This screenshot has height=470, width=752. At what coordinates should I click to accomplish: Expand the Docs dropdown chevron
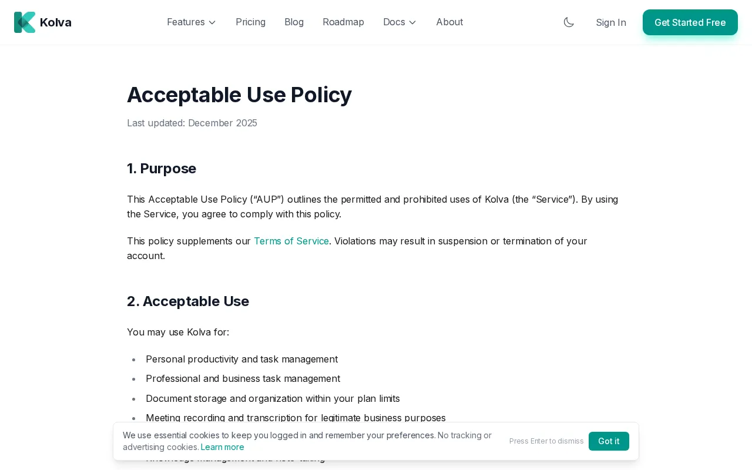[x=412, y=22]
